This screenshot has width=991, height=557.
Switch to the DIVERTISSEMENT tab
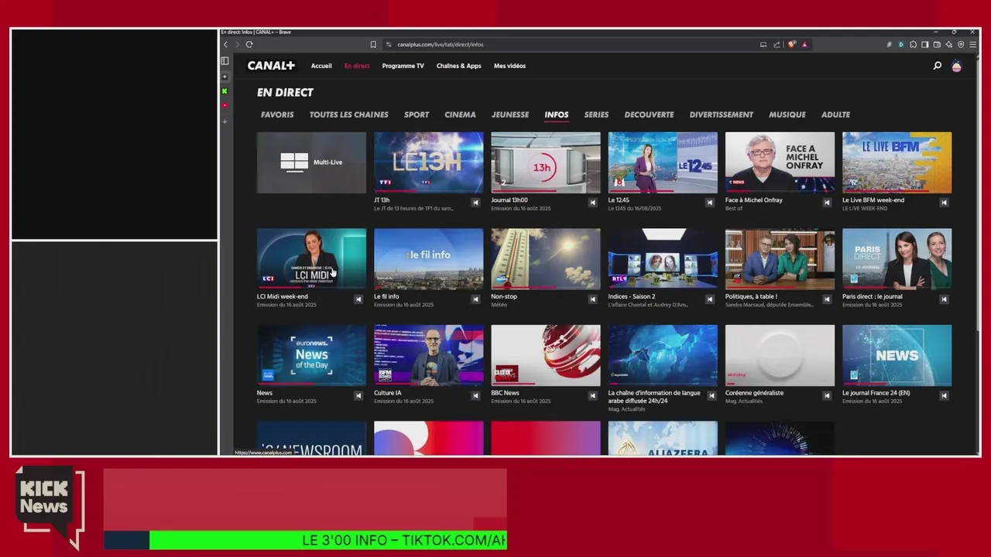pos(721,114)
